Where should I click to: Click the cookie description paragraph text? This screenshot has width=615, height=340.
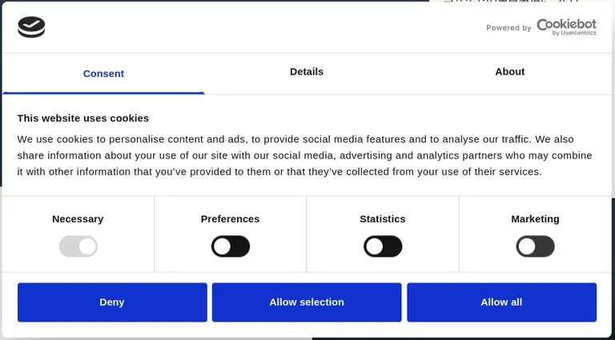point(305,155)
